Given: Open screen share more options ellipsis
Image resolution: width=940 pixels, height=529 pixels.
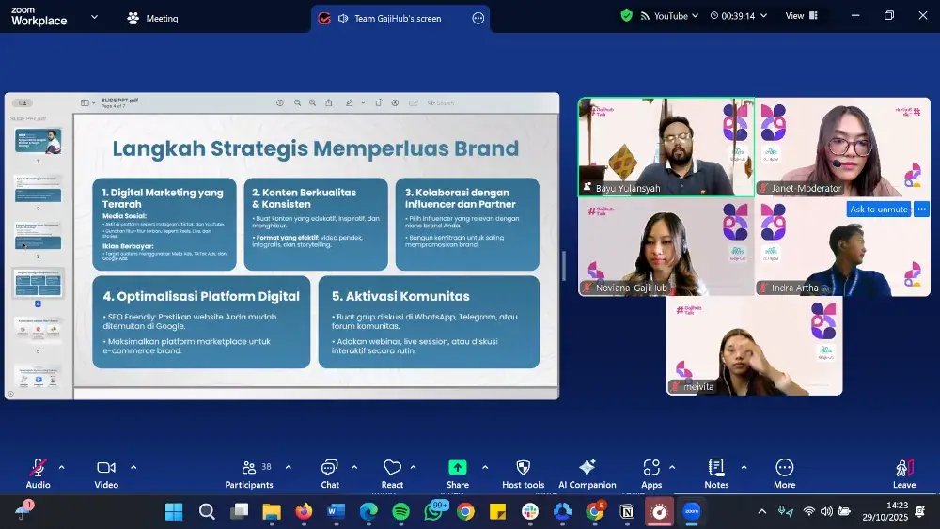Looking at the screenshot, I should pyautogui.click(x=478, y=18).
